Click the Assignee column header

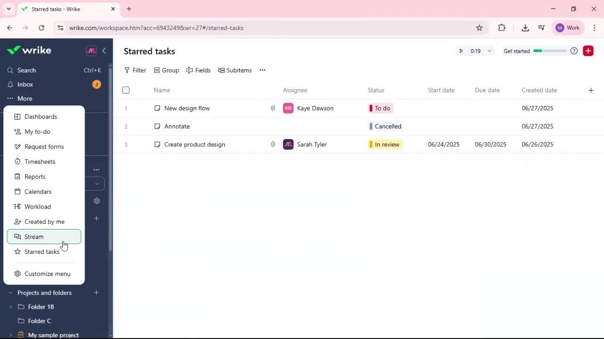(295, 90)
